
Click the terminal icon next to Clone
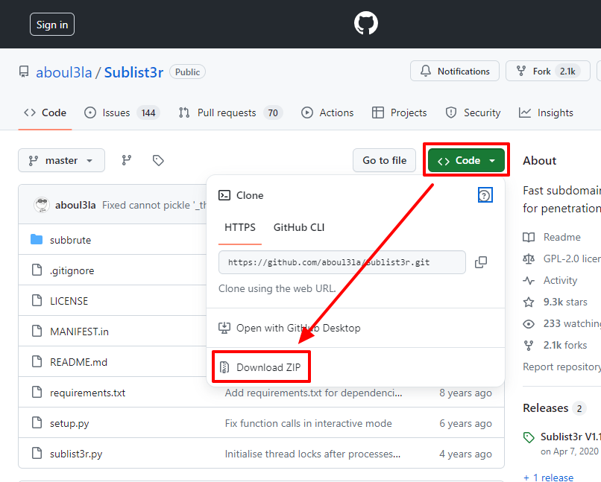224,195
